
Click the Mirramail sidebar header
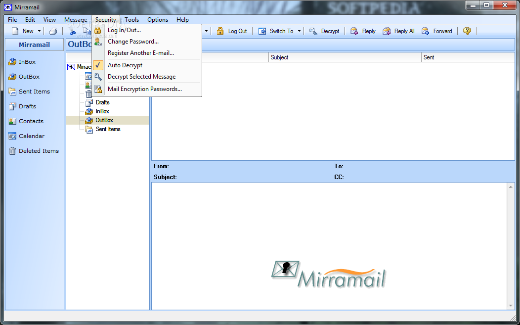coord(35,45)
